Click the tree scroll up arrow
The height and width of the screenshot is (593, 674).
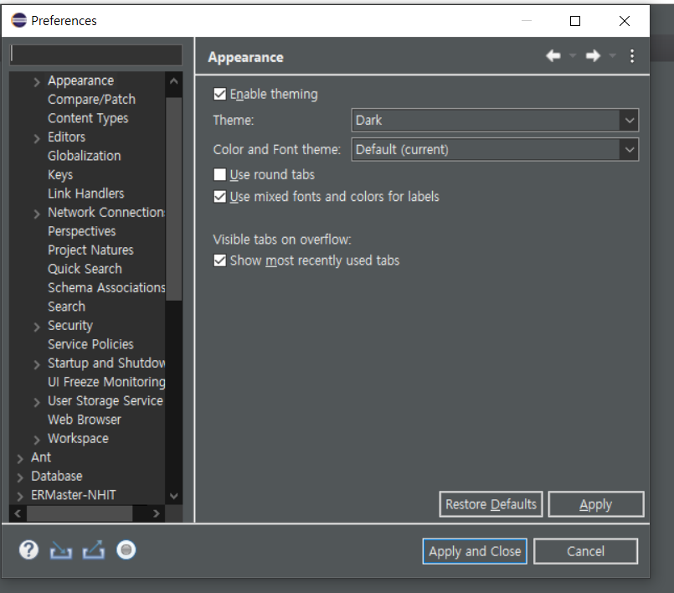tap(173, 81)
